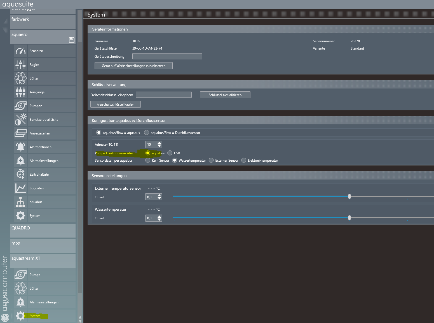
Task: Expand the QUADRO device section
Action: pyautogui.click(x=43, y=231)
